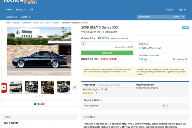Click seller feedback count 4
Image resolution: width=192 pixels, height=128 pixels.
tap(96, 93)
